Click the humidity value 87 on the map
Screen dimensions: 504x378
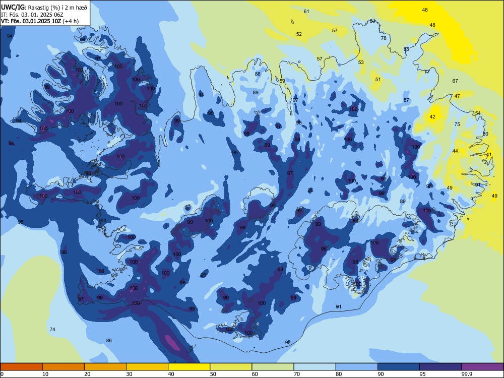click(406, 100)
